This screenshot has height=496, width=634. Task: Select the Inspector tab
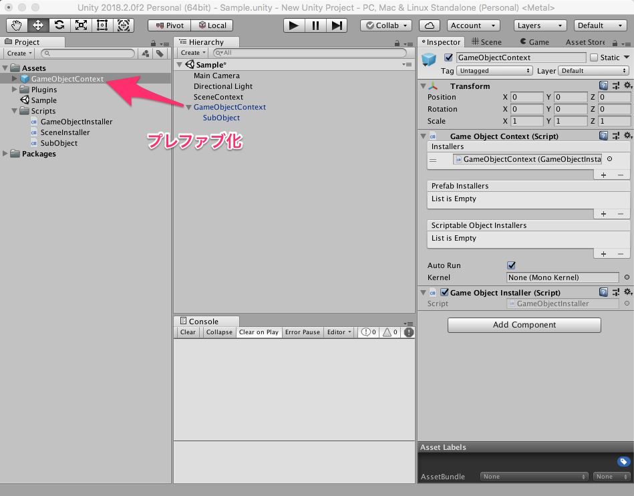pos(441,41)
